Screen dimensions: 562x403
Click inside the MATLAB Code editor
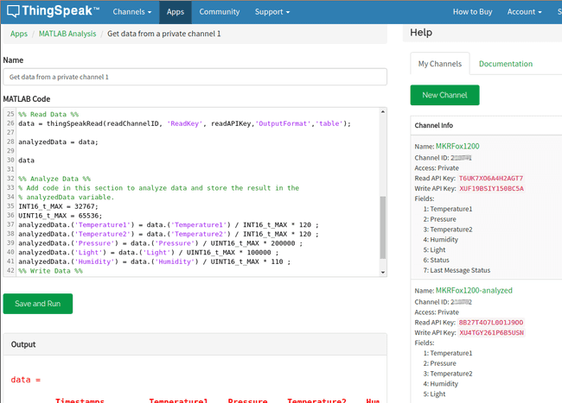(x=190, y=173)
